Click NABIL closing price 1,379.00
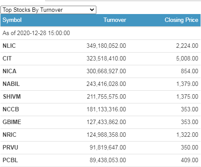 [187, 84]
